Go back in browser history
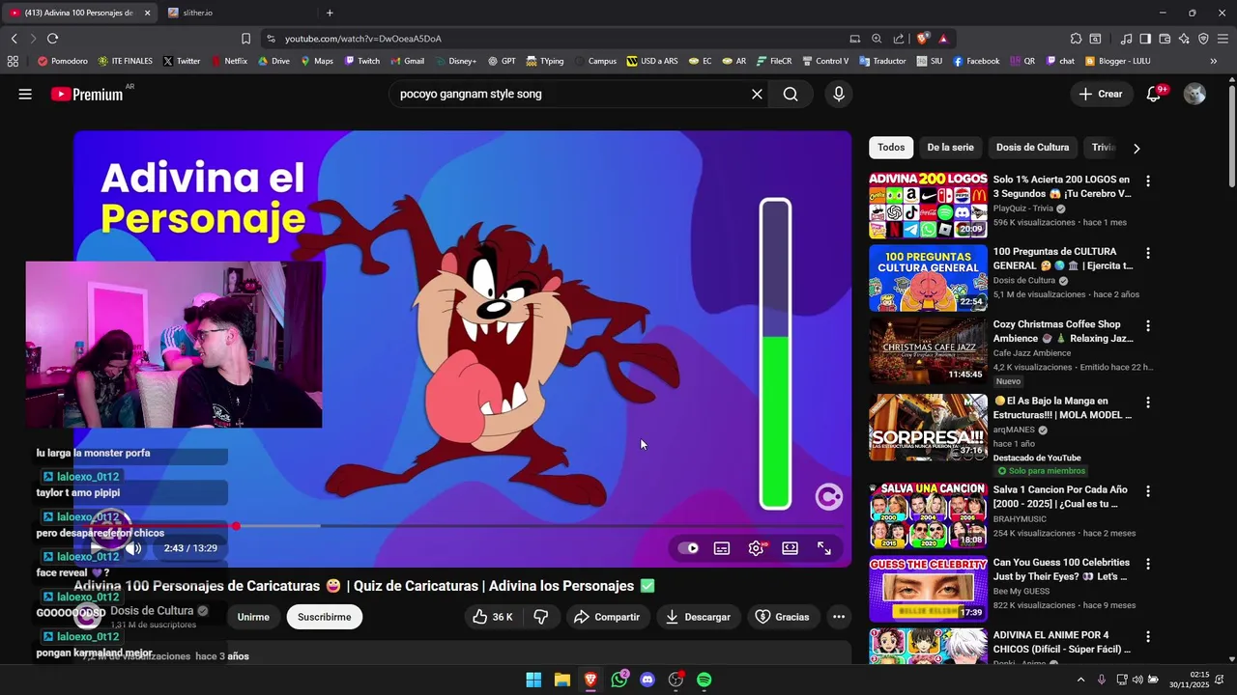 [14, 39]
